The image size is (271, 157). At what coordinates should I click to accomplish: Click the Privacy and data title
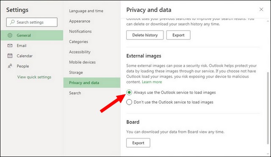point(149,10)
